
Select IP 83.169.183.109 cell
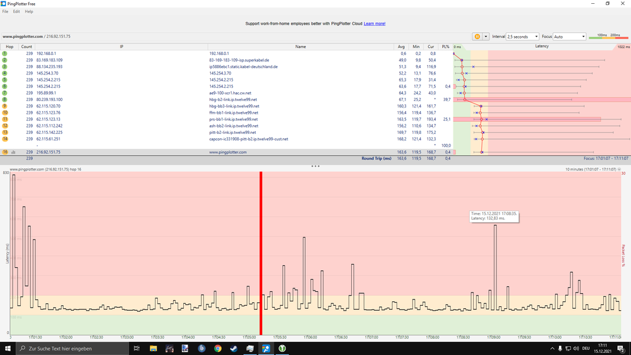pos(49,61)
